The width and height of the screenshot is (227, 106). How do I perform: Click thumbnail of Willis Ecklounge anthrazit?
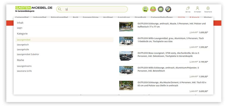tap(126, 71)
